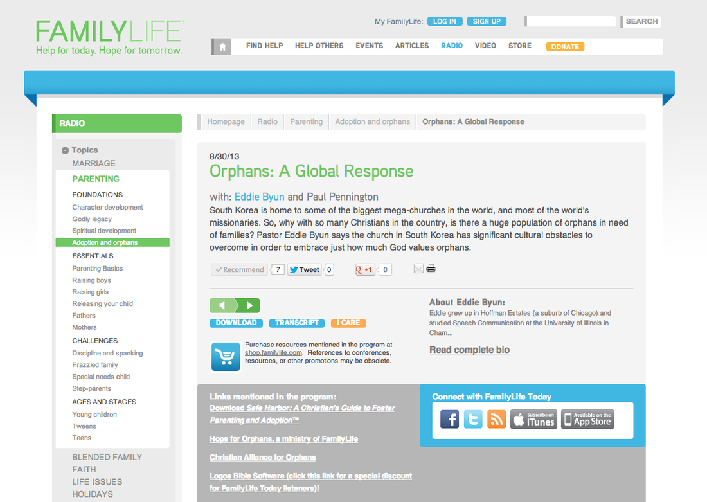Go to the home page icon

tap(222, 46)
